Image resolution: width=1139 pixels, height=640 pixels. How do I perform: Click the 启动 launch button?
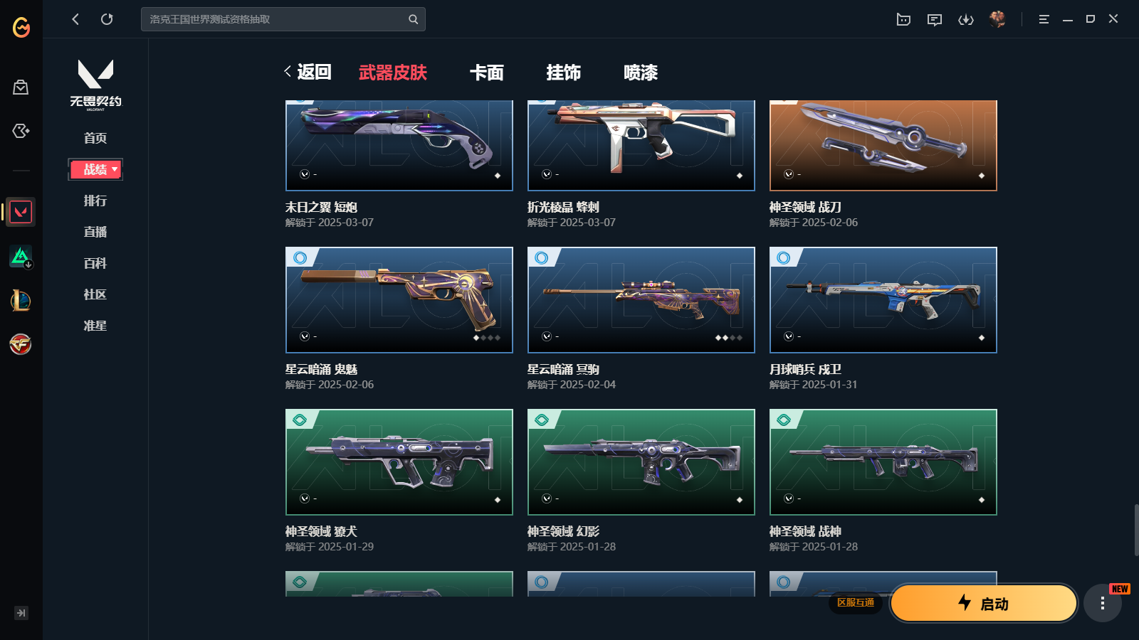984,603
